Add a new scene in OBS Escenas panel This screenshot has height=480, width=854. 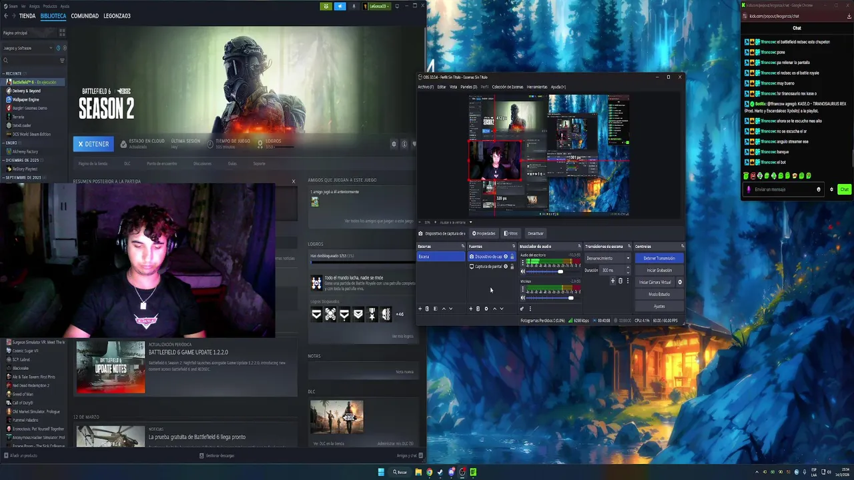[x=420, y=309]
